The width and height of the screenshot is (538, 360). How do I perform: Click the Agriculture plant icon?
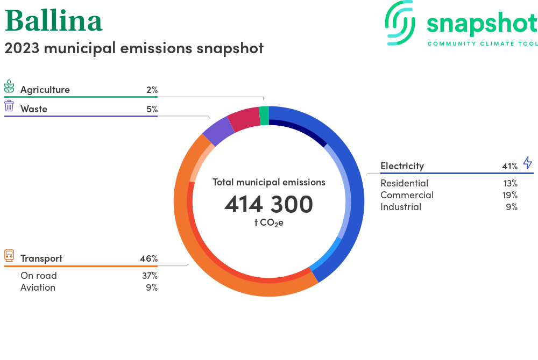click(9, 87)
